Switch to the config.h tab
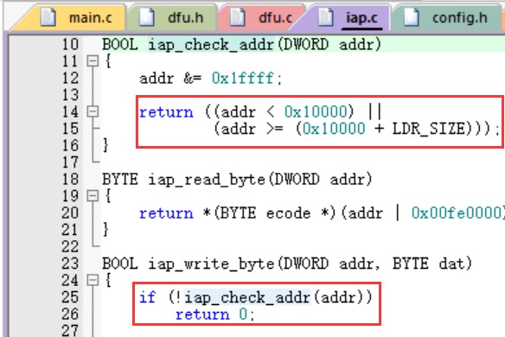This screenshot has height=337, width=505. pos(445,18)
